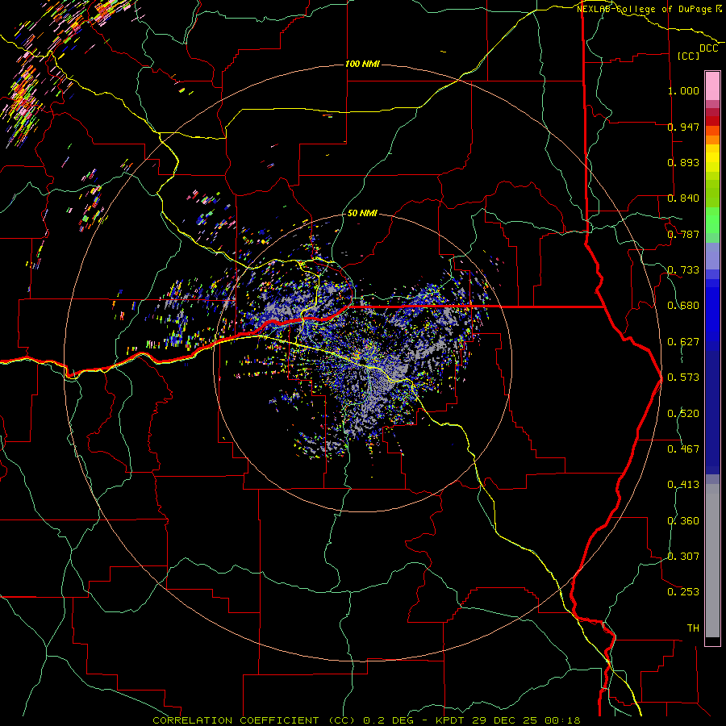The width and height of the screenshot is (726, 726).
Task: Click the 00:18 timestamp
Action: point(562,720)
